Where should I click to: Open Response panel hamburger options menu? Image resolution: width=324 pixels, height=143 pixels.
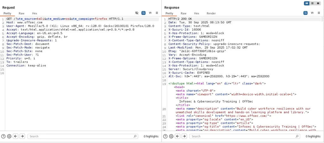319,13
